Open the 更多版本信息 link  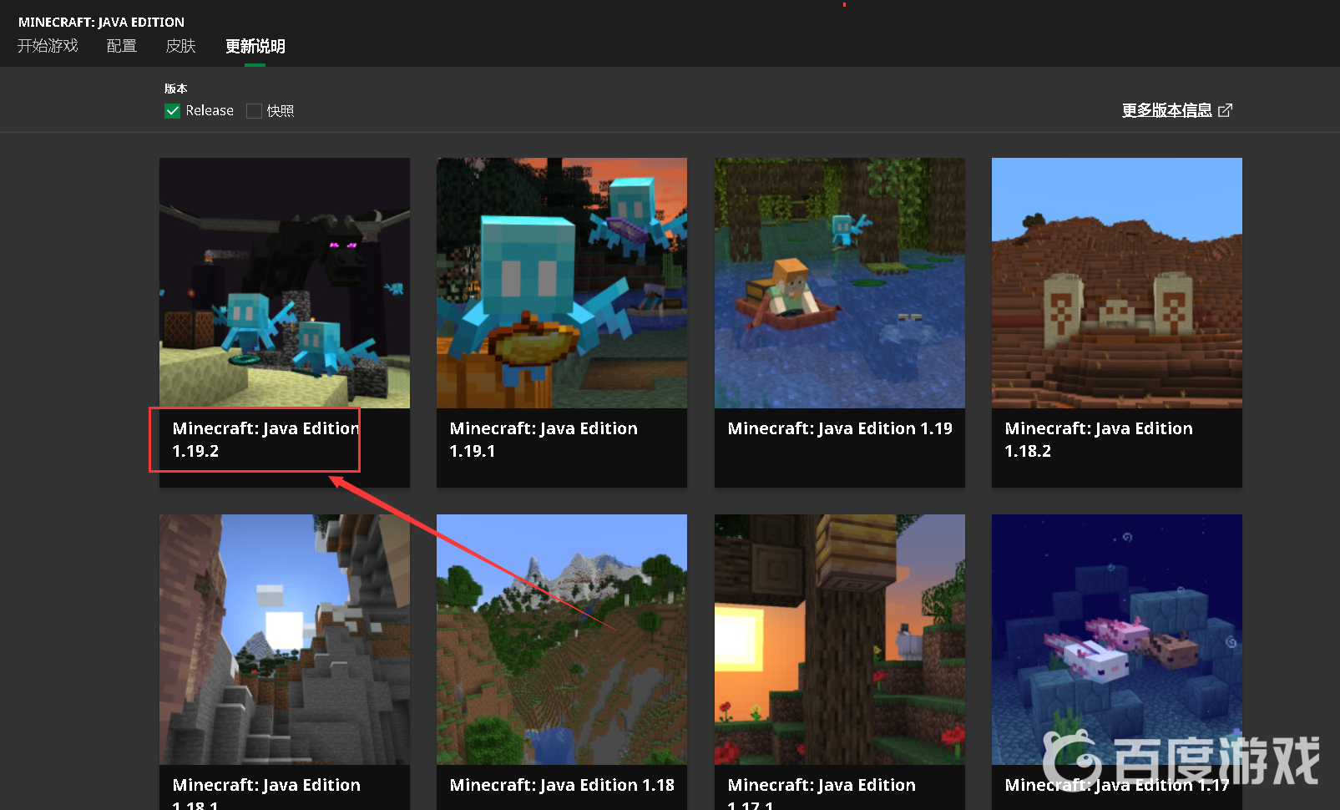click(x=1166, y=110)
